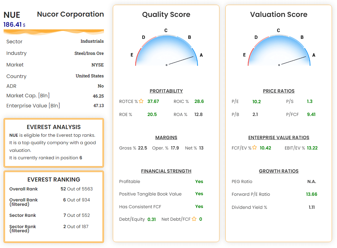Click filtered Sector Rank 2 Out of 187
The image size is (337, 248).
[x=76, y=226]
